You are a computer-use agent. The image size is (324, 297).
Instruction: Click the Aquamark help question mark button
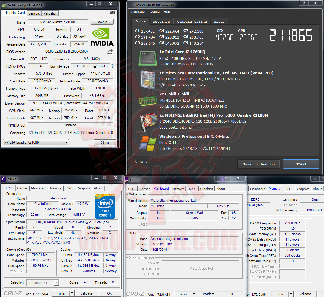pyautogui.click(x=304, y=3)
